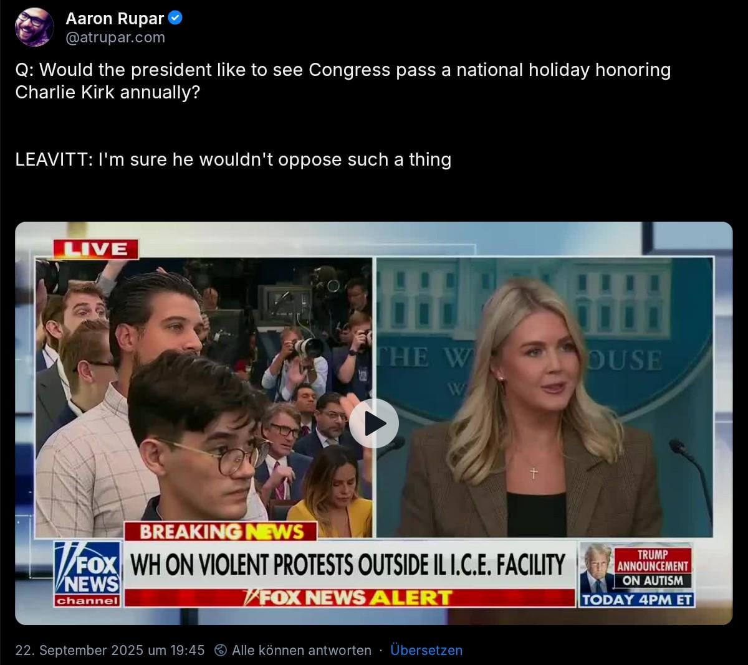This screenshot has width=748, height=665.
Task: Open the 22. September 2025 timestamp
Action: 110,650
